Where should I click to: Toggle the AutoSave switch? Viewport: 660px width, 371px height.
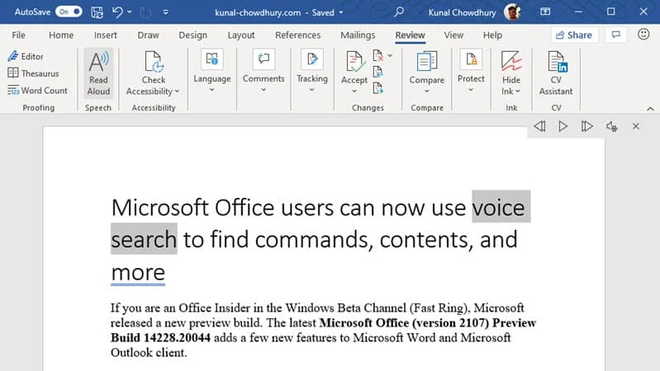[x=69, y=12]
